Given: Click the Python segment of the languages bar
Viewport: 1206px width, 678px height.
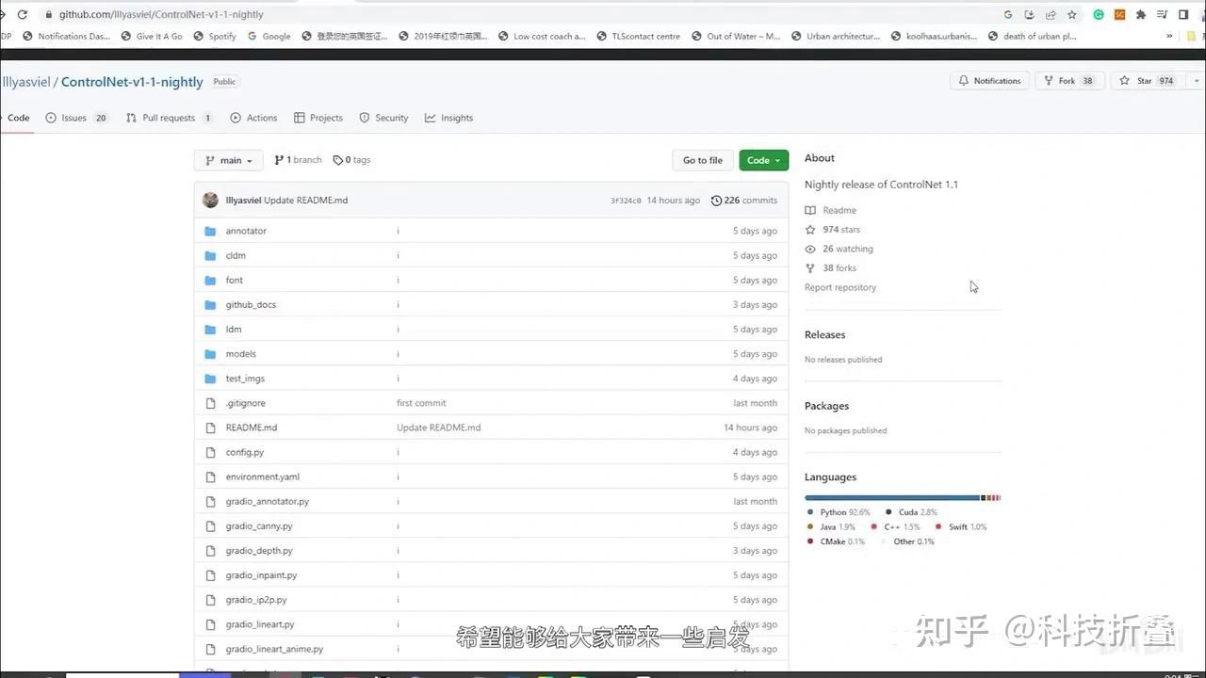Looking at the screenshot, I should pyautogui.click(x=892, y=497).
